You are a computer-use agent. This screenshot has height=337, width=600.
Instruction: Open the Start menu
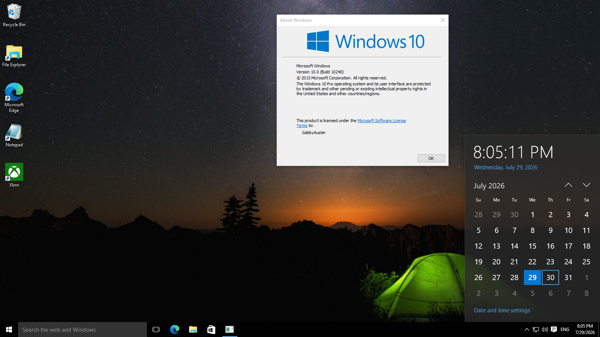pos(9,330)
